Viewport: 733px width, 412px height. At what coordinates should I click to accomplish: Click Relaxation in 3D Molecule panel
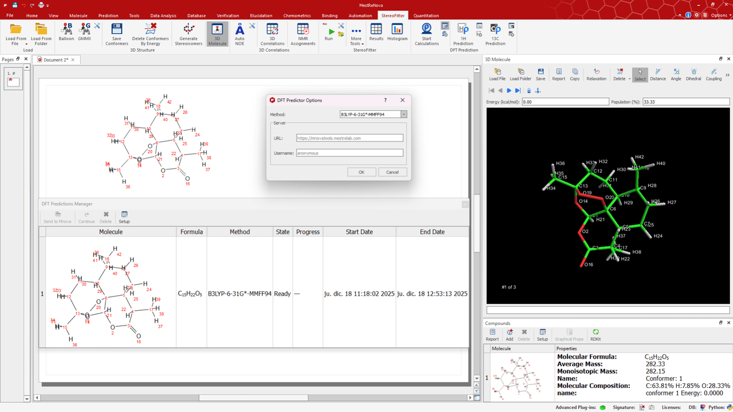click(x=596, y=75)
